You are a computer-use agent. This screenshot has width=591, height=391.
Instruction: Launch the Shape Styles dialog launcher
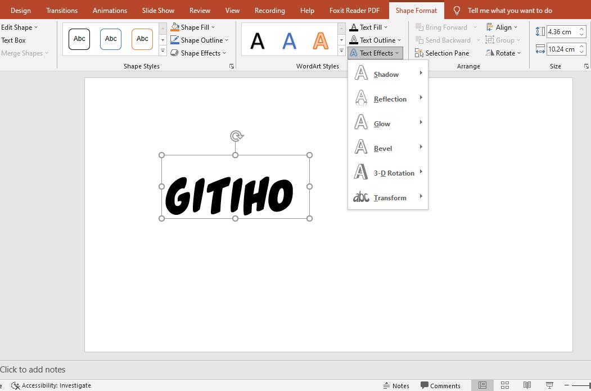click(x=232, y=67)
